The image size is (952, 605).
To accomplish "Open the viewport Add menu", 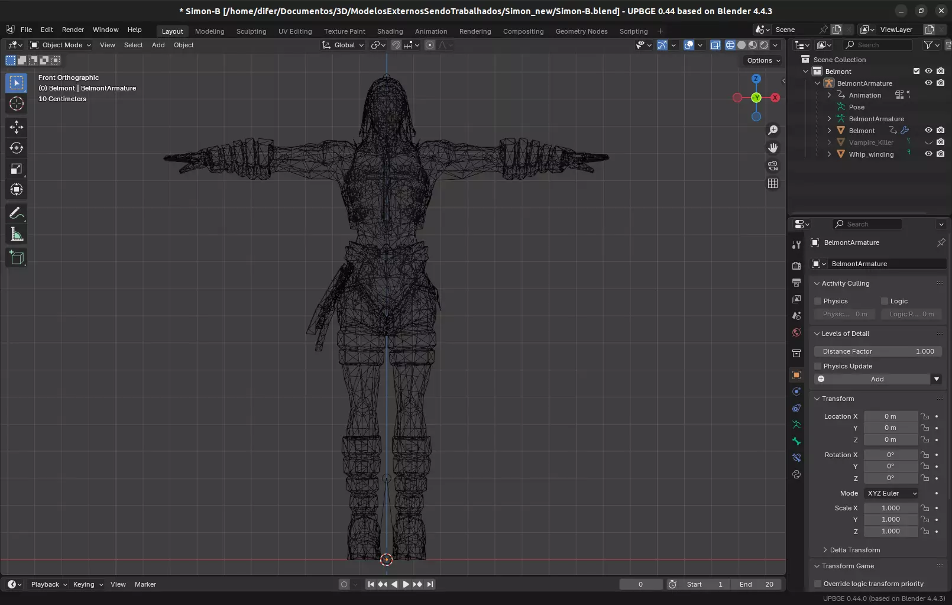I will pos(158,45).
